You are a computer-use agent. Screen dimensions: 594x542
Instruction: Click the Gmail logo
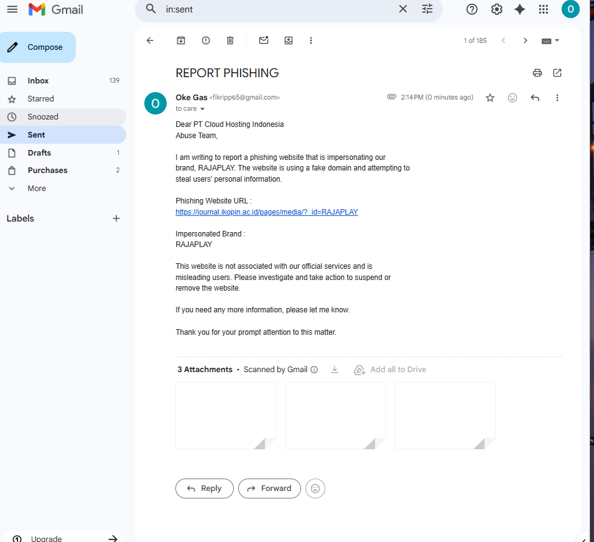point(56,9)
